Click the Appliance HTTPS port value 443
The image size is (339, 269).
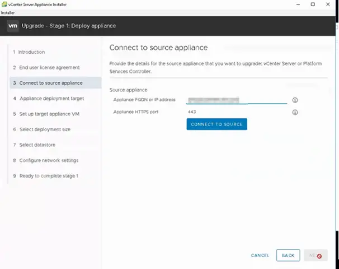[192, 112]
